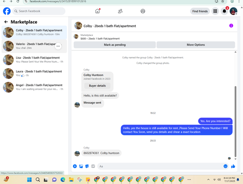This screenshot has width=243, height=184.
Task: Open Windows taskbar search
Action: [x=38, y=180]
